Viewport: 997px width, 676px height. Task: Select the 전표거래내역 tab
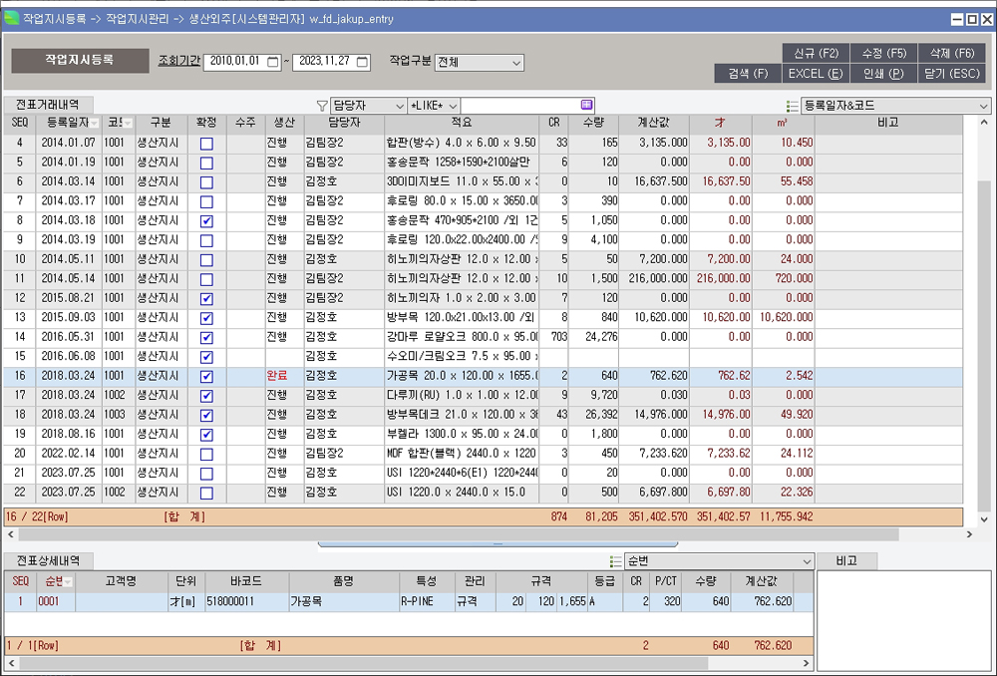click(48, 105)
